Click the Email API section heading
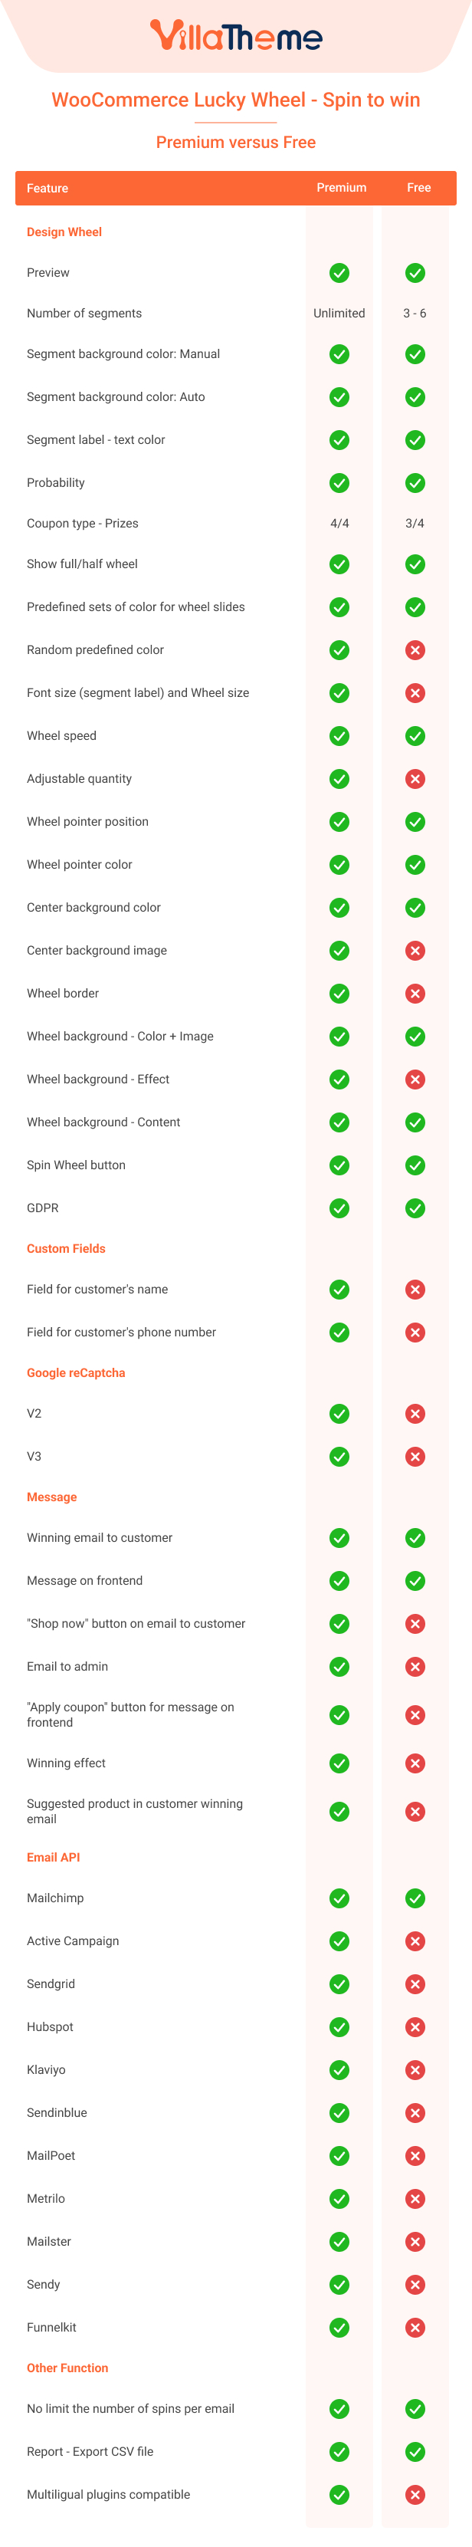Screen dimensions: 472x2547 click(x=54, y=1858)
